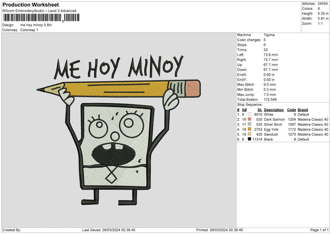Pick the Silver Birch thread swatch
Screen dimensions: 331x234
[249, 124]
